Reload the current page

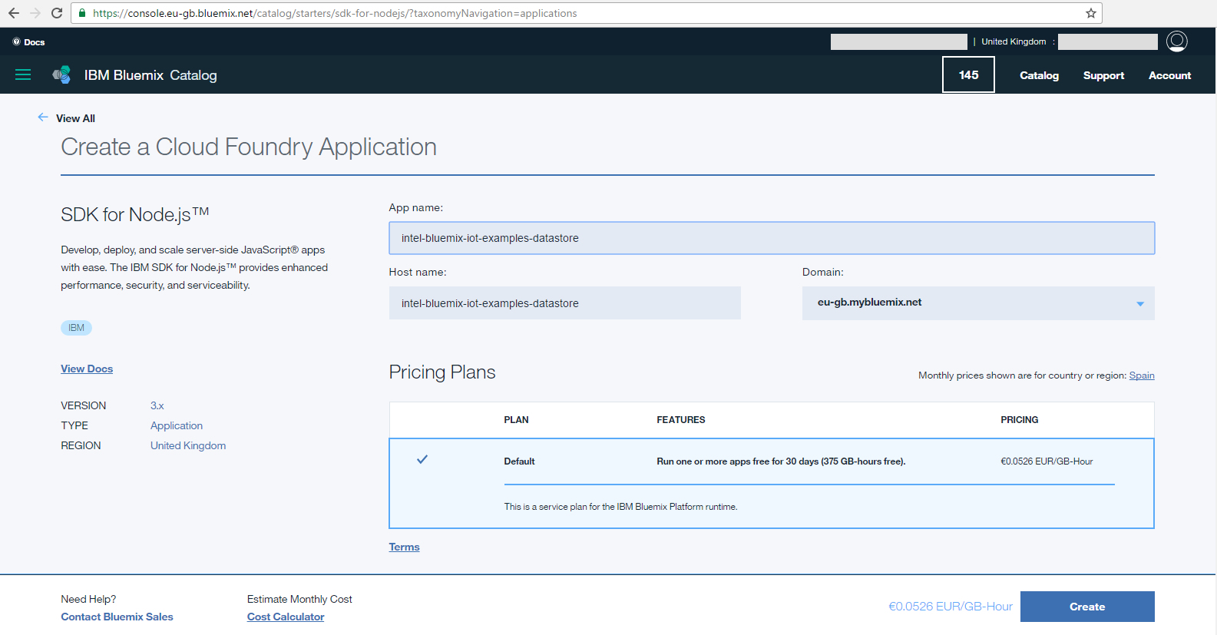point(57,13)
